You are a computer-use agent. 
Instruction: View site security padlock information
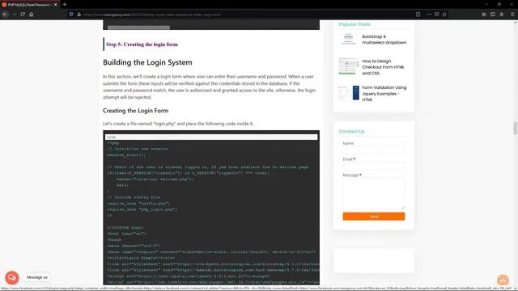pyautogui.click(x=79, y=15)
